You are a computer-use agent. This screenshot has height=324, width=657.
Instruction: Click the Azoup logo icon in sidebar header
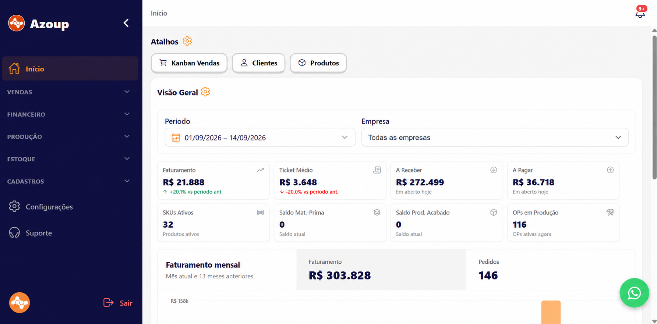tap(17, 23)
